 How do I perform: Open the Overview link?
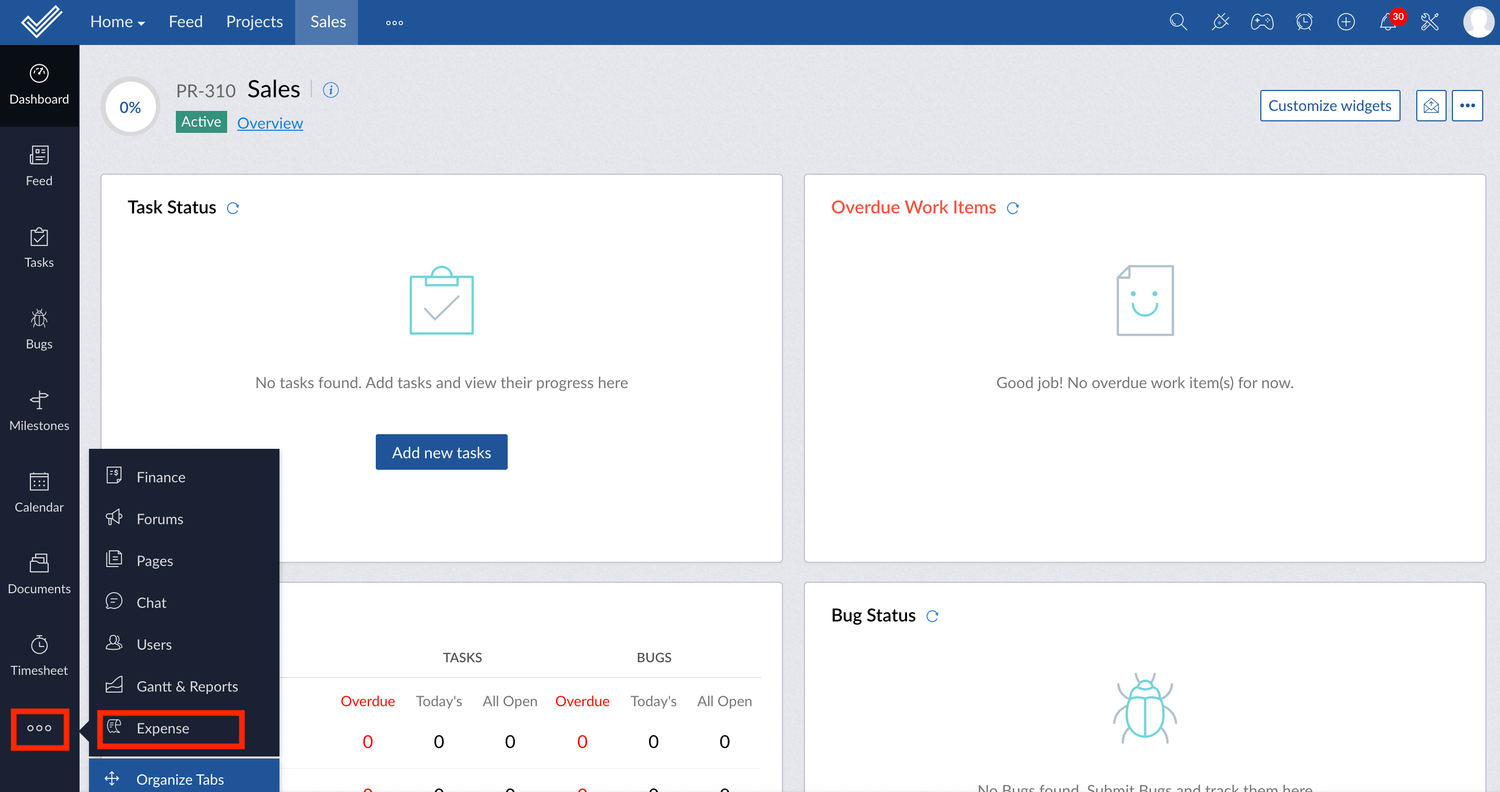tap(270, 123)
